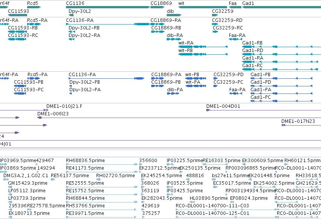Viewport: 321px width, 219px height.
Task: Click the Rcd5 gene feature
Action: (x=34, y=7)
